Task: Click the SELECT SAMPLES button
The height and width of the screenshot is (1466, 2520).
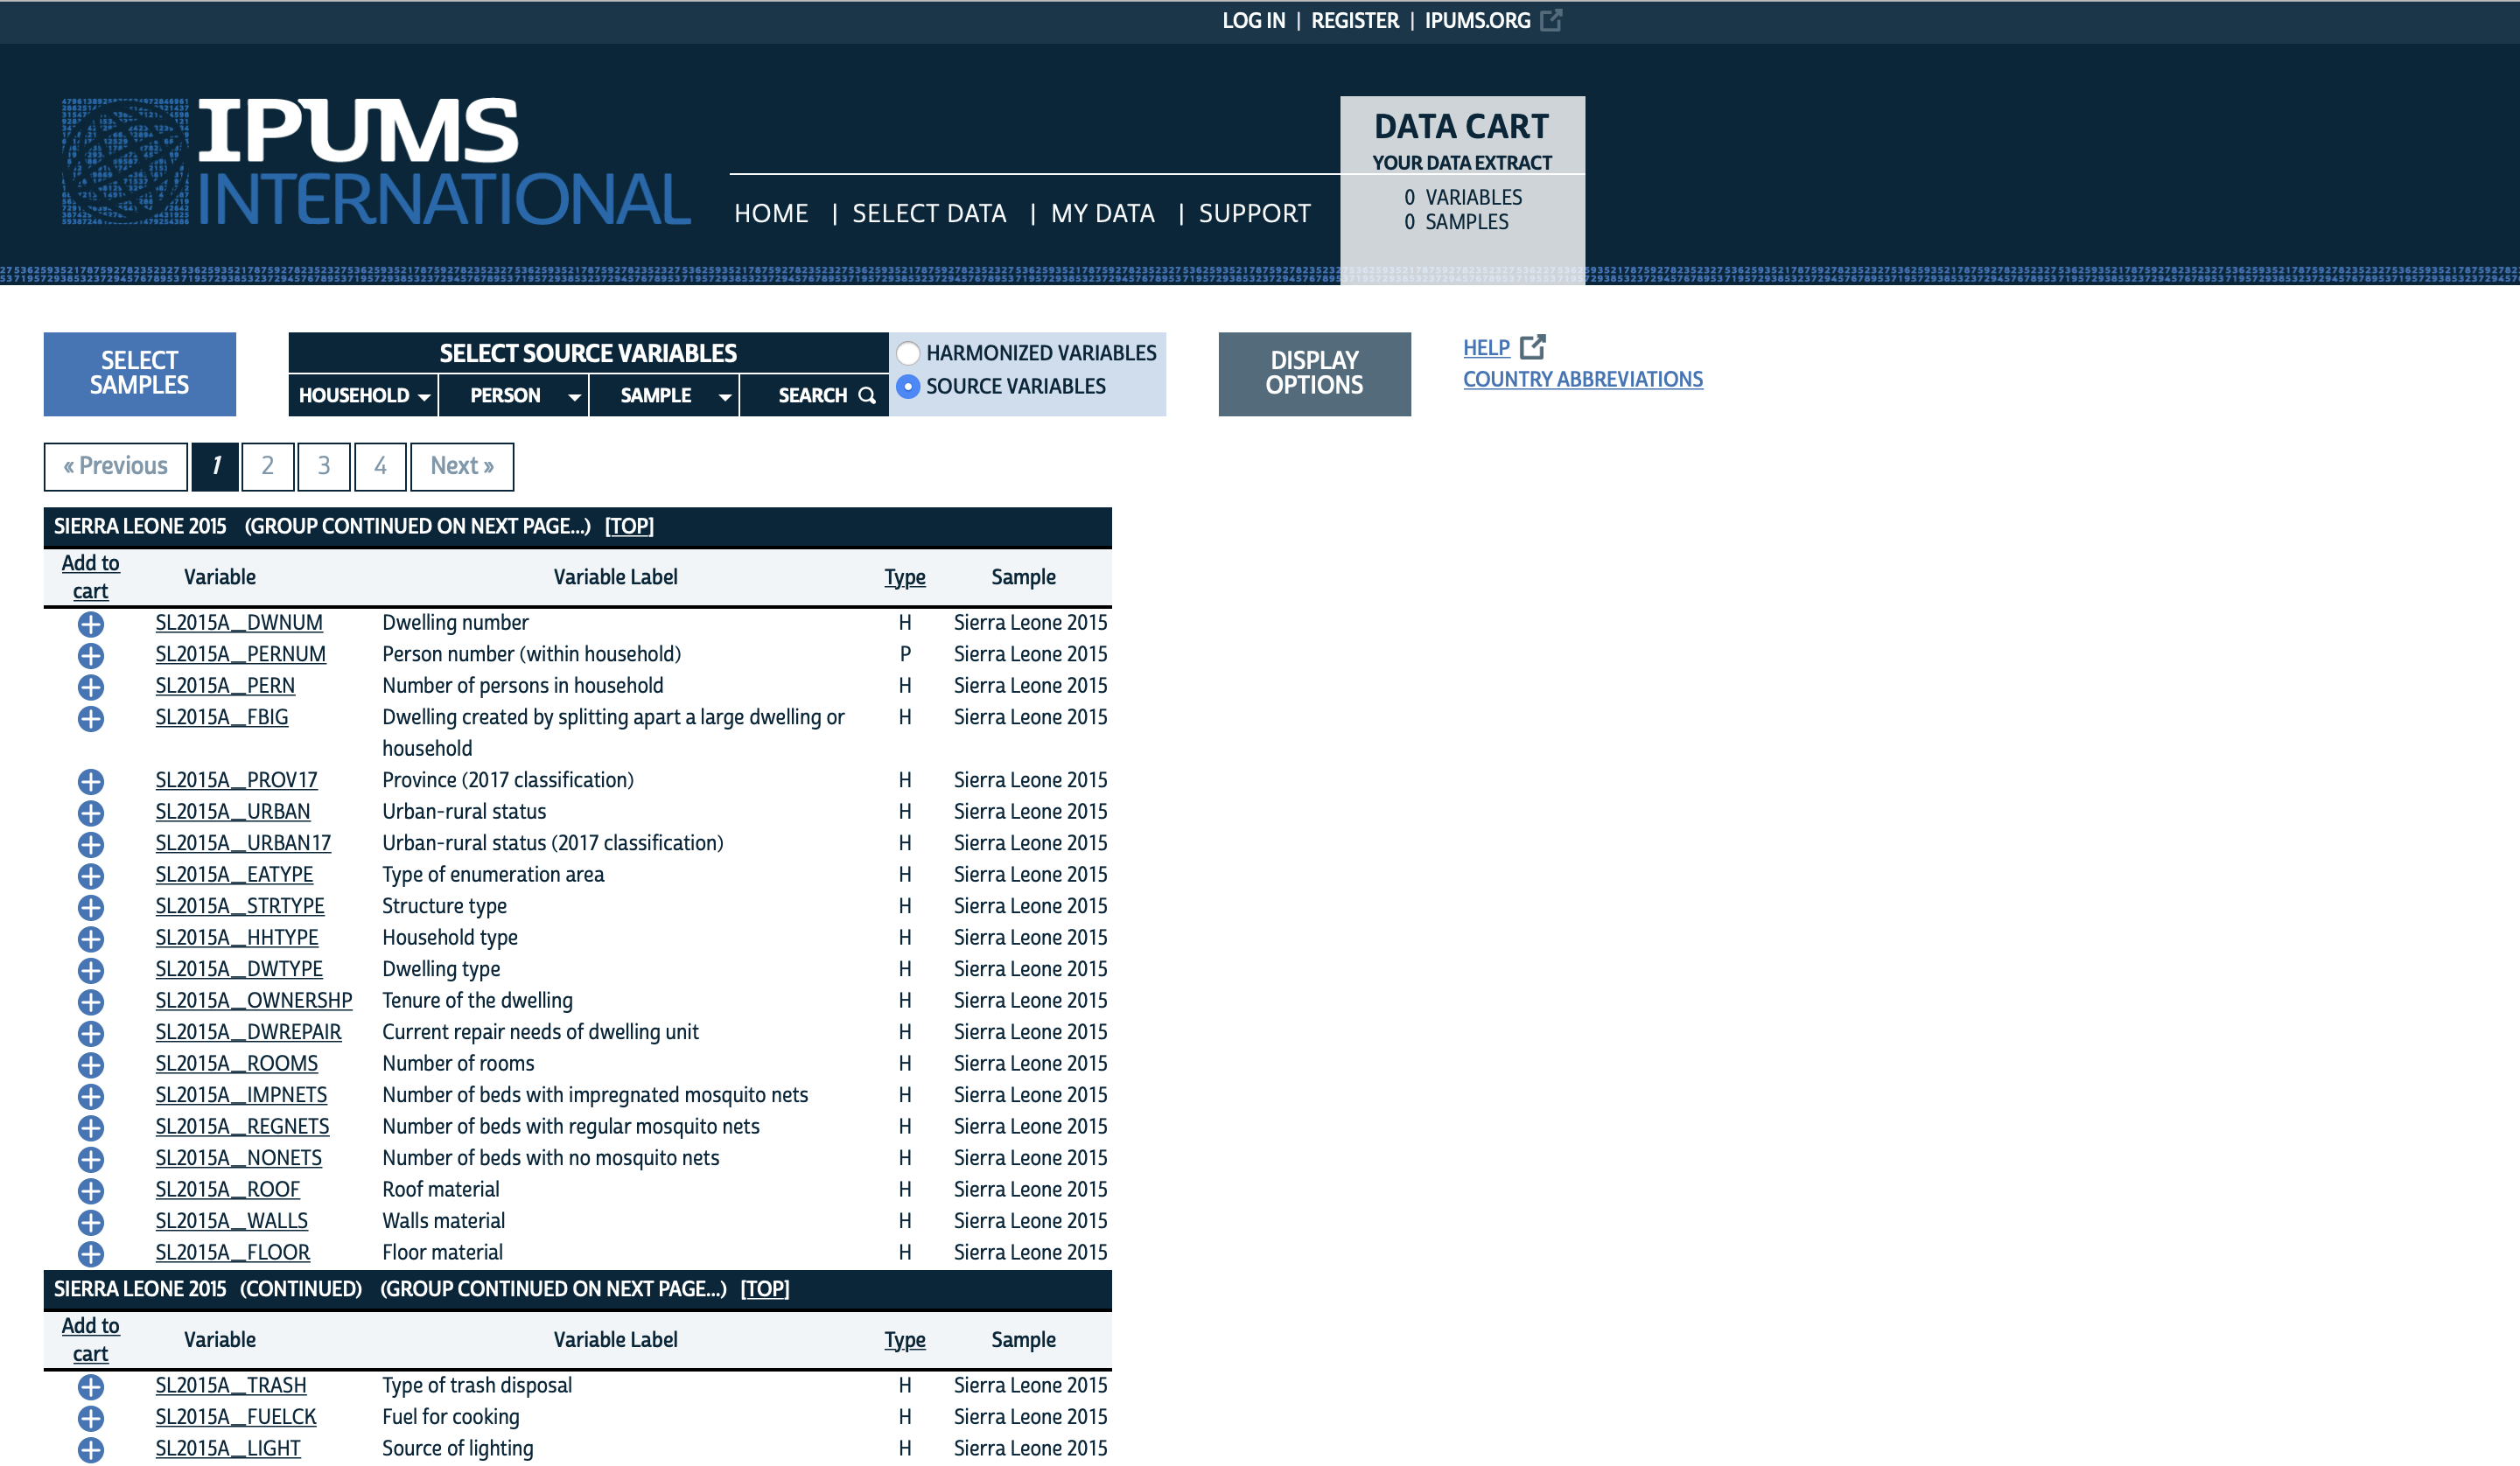Action: click(140, 373)
